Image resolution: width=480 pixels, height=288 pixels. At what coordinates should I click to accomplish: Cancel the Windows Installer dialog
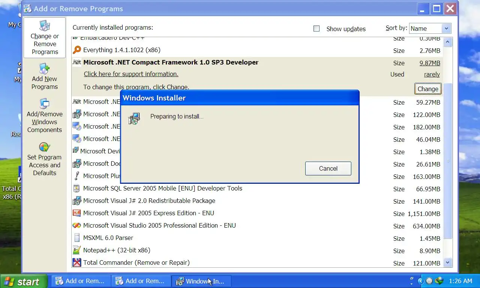328,168
